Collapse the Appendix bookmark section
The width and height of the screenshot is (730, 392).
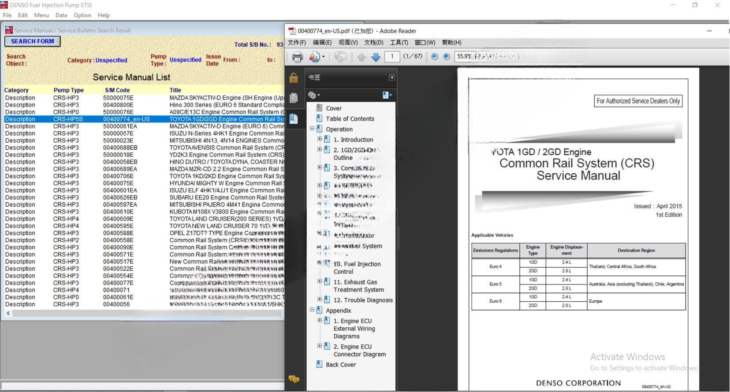(312, 310)
